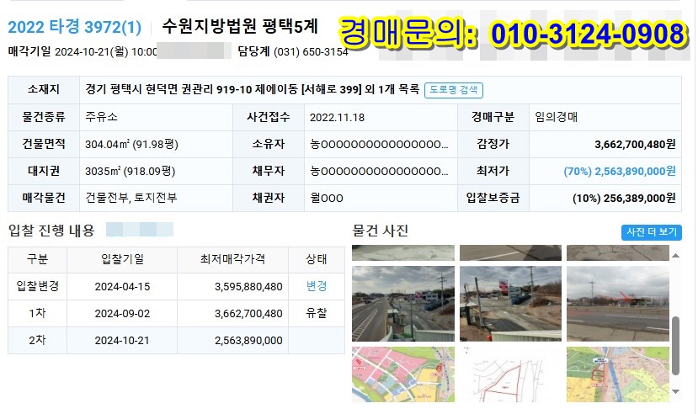Click the owner name in the 소유자 row
This screenshot has width=698, height=414.
point(379,145)
